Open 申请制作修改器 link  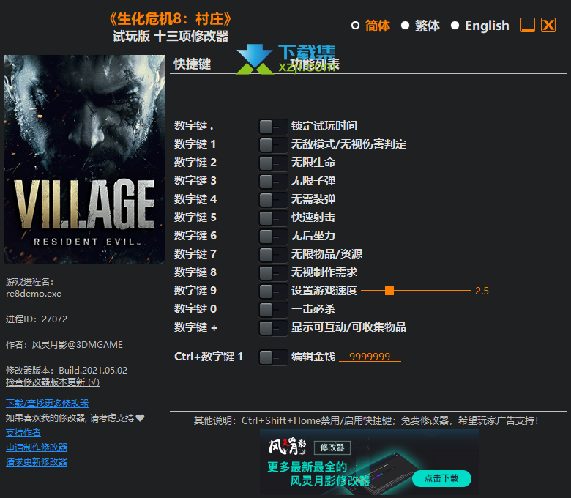coord(37,447)
